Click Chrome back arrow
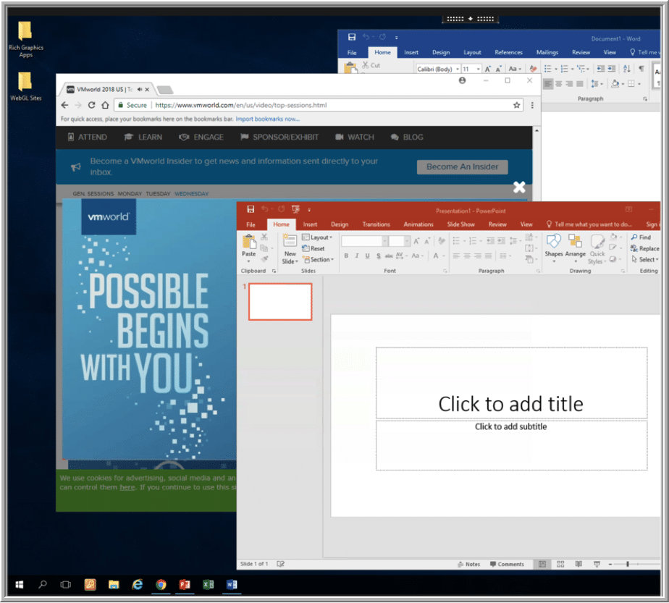This screenshot has height=603, width=669. [64, 105]
